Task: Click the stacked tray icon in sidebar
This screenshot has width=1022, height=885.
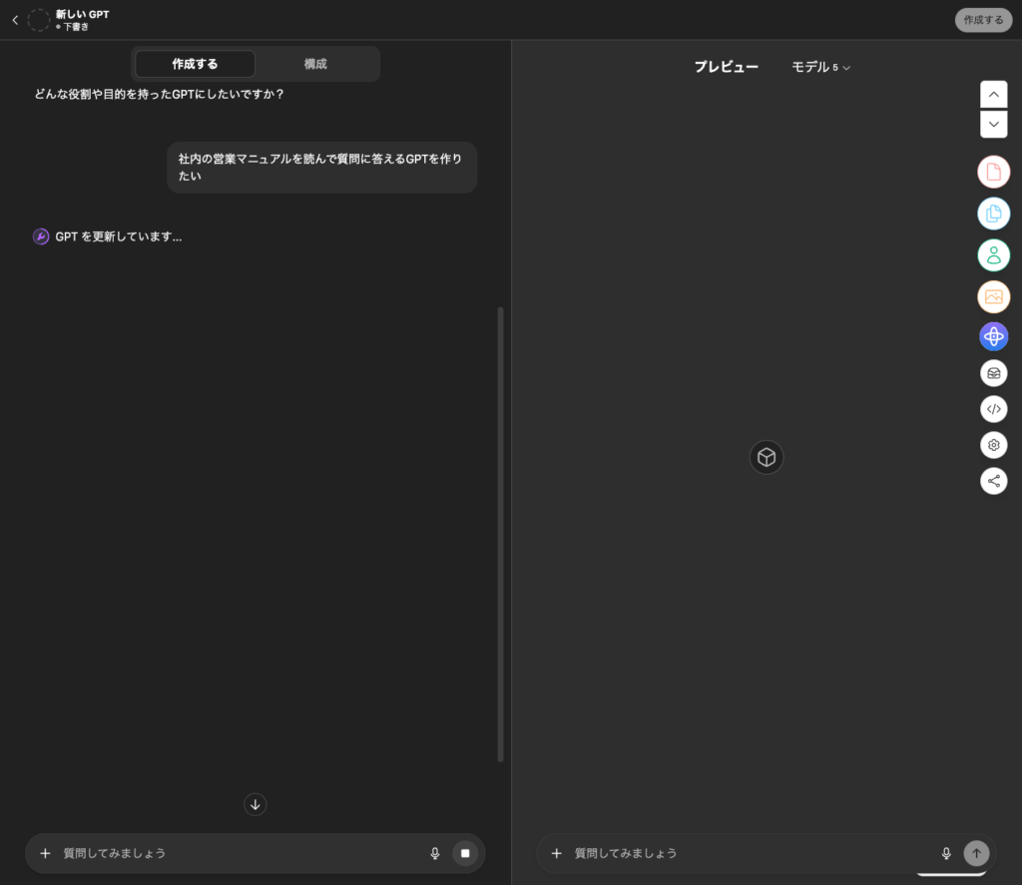Action: [993, 373]
